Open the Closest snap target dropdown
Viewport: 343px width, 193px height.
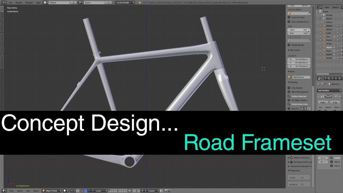(153, 191)
